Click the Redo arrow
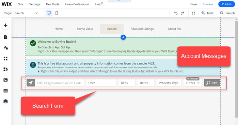The image size is (238, 125). [182, 13]
